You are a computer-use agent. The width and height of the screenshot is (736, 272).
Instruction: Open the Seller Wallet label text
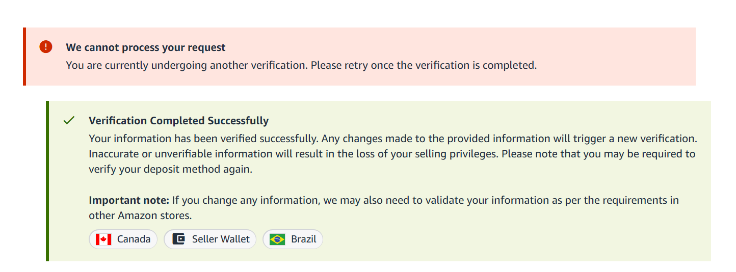point(221,239)
